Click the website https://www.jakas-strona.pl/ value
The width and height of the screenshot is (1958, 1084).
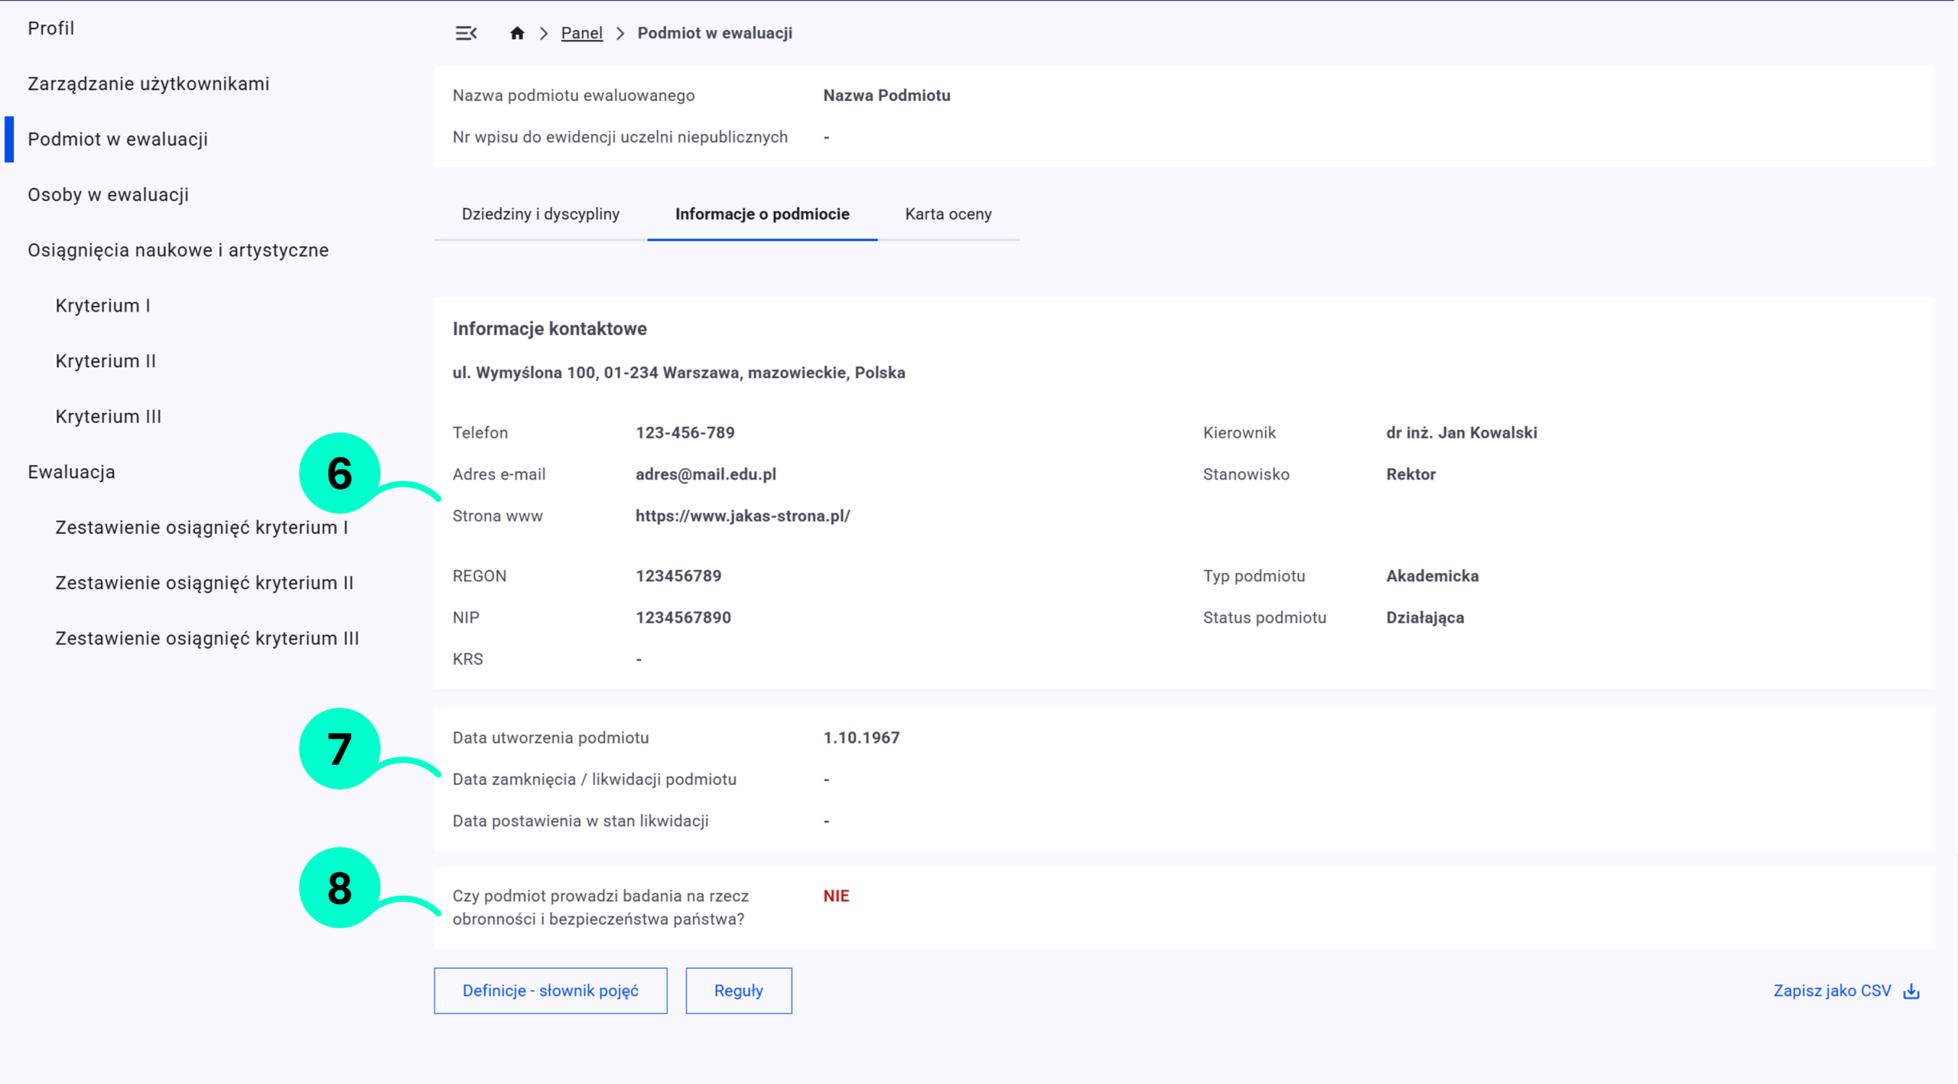point(742,516)
